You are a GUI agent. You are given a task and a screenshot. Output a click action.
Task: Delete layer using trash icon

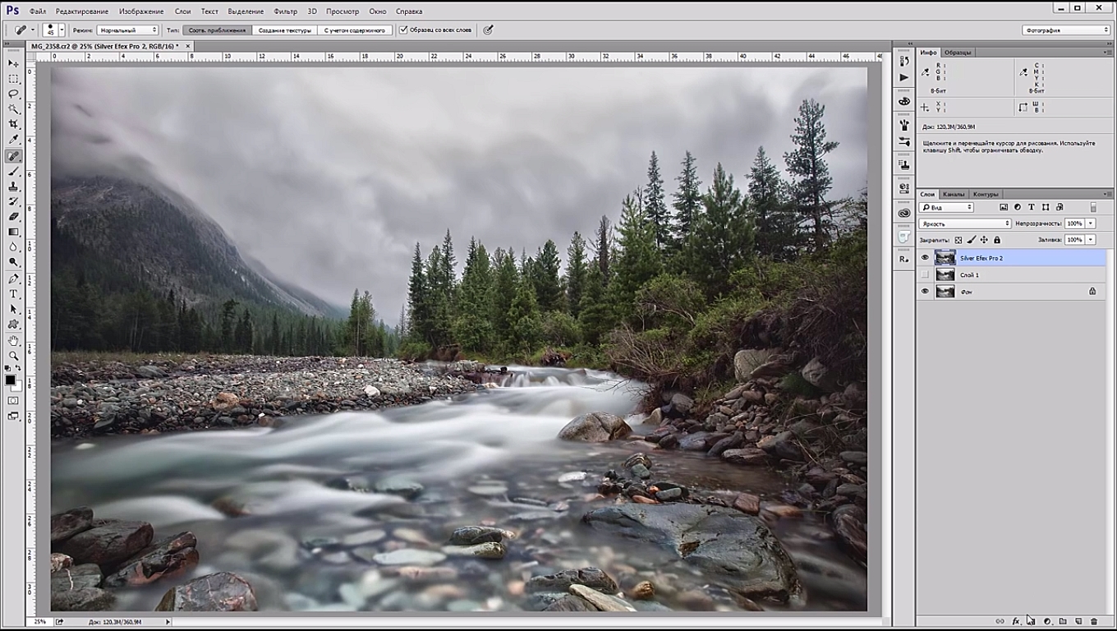(1094, 622)
